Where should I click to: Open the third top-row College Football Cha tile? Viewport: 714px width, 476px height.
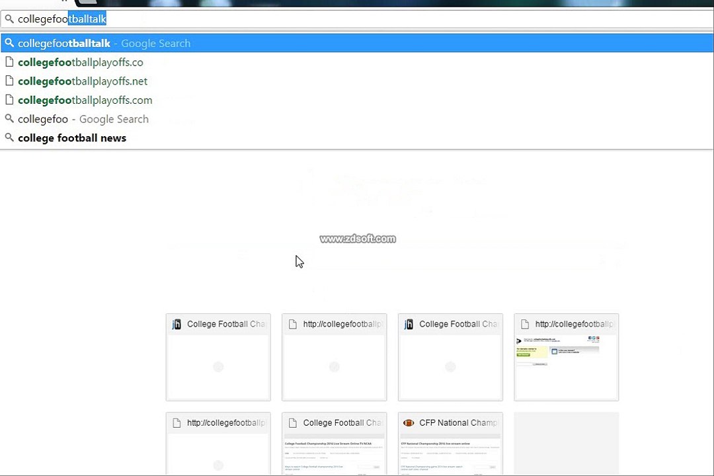coord(450,357)
